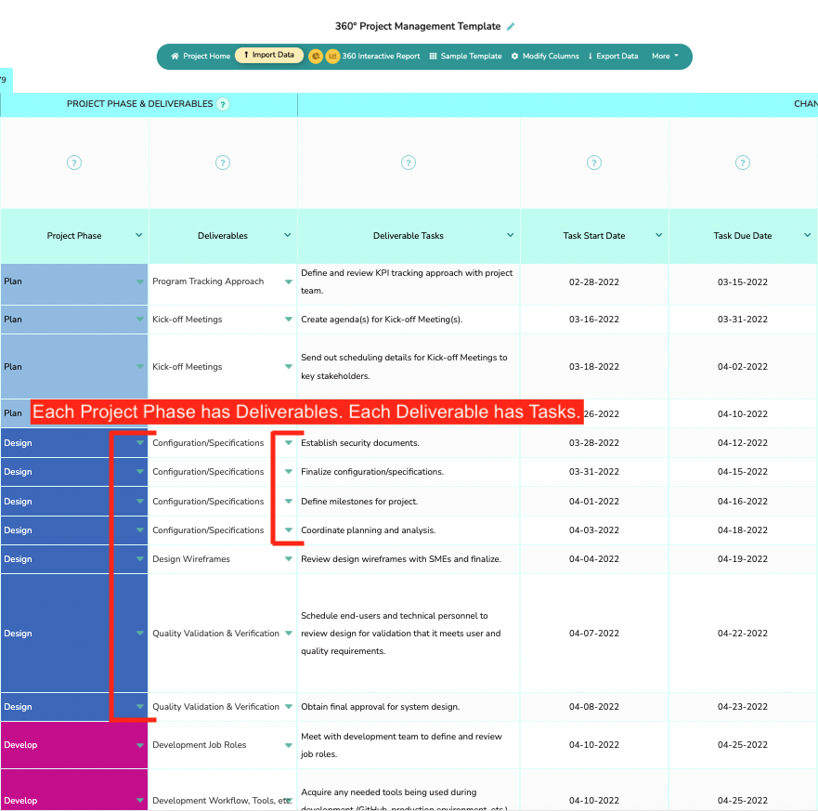The height and width of the screenshot is (811, 818).
Task: Click help icon next to Project Phase & Deliverables
Action: tap(223, 104)
